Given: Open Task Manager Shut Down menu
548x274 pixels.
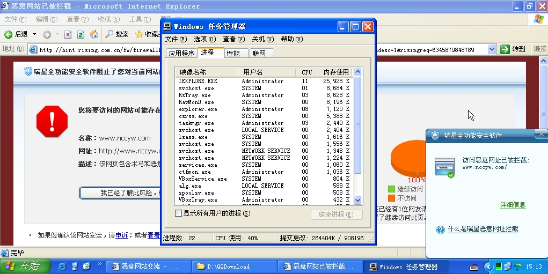Looking at the screenshot, I should click(x=263, y=39).
